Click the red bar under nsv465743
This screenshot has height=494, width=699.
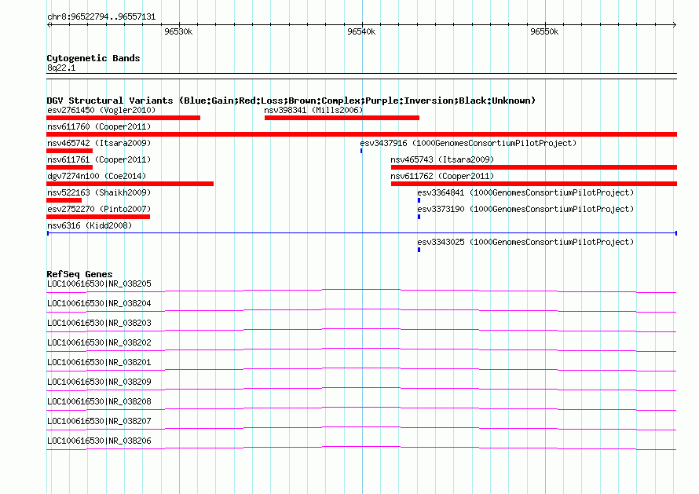coord(534,167)
